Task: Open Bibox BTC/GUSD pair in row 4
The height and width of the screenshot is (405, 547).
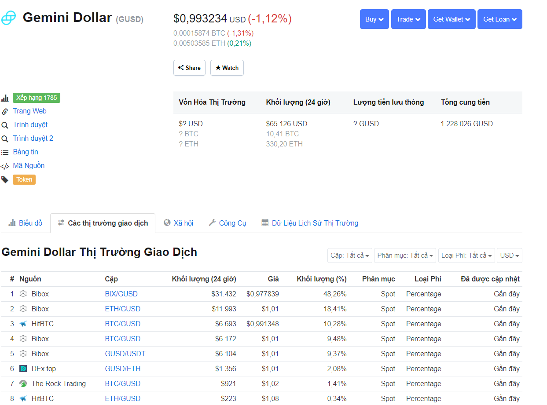Action: (x=123, y=339)
